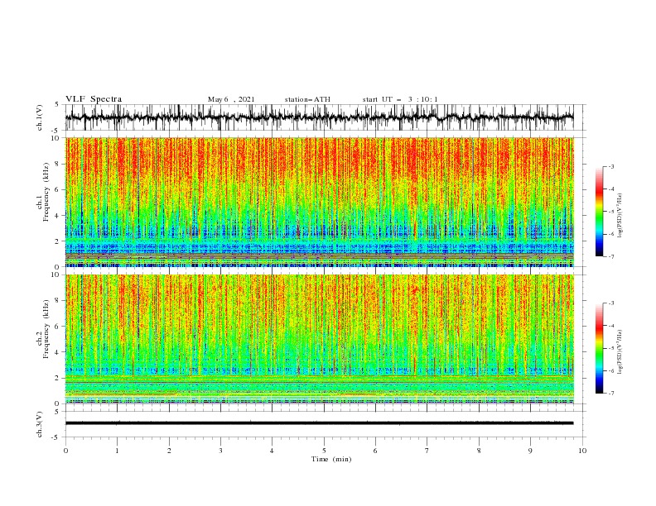
Task: Click the ch.2 colorbar '-7' tick label
Action: coord(610,393)
